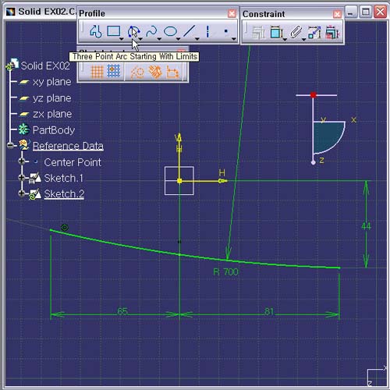Toggle the sketch Grid display
Viewport: 390px width, 390px height.
[x=97, y=71]
